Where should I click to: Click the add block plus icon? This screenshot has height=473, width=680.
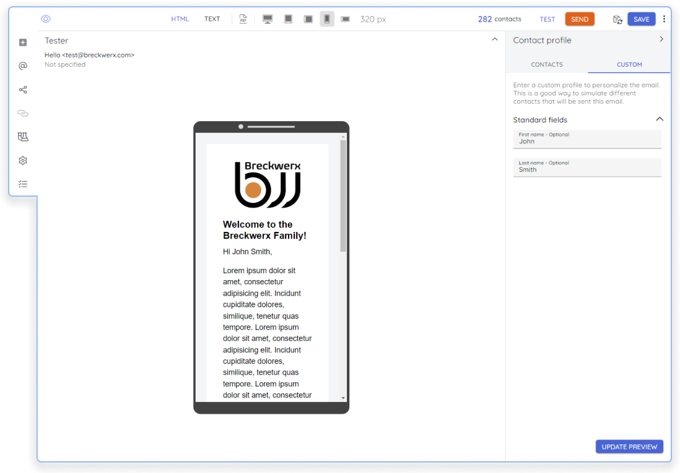(x=23, y=43)
